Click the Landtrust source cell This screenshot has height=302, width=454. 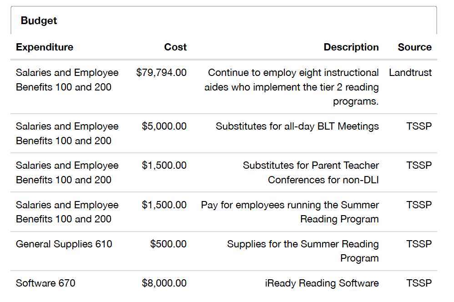[410, 72]
